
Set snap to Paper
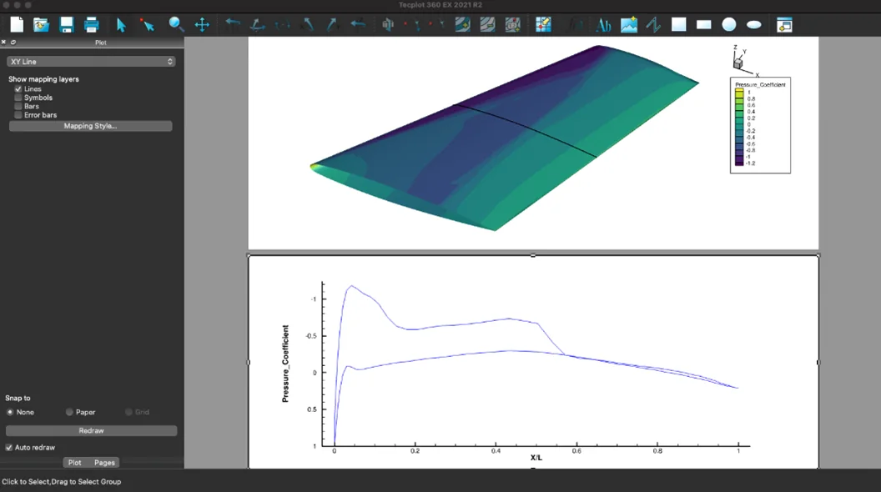tap(69, 412)
